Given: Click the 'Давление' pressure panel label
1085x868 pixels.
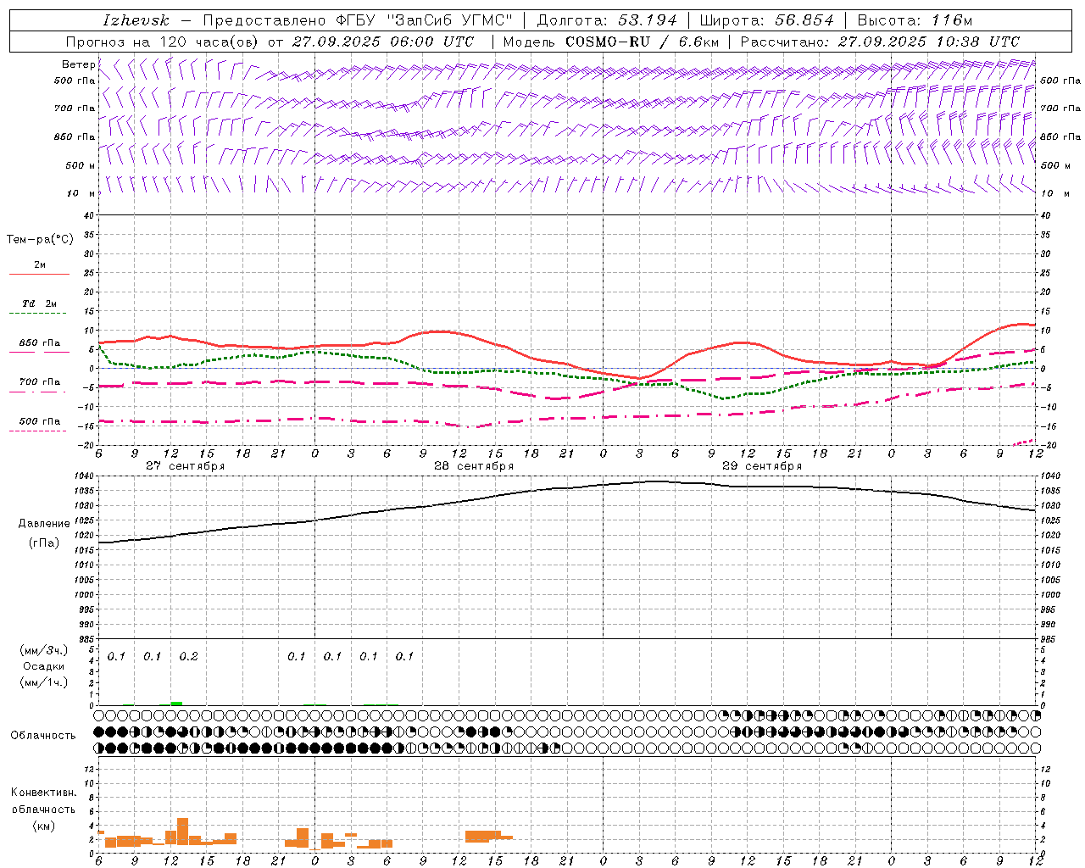Looking at the screenshot, I should point(44,524).
